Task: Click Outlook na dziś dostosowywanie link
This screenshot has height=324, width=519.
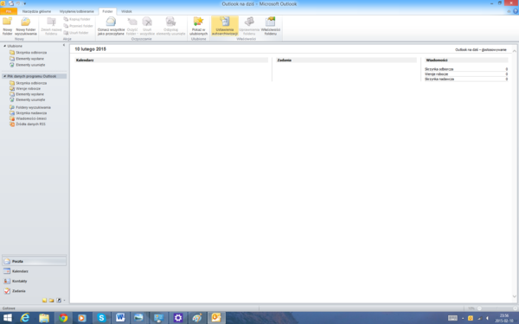Action: coord(481,49)
